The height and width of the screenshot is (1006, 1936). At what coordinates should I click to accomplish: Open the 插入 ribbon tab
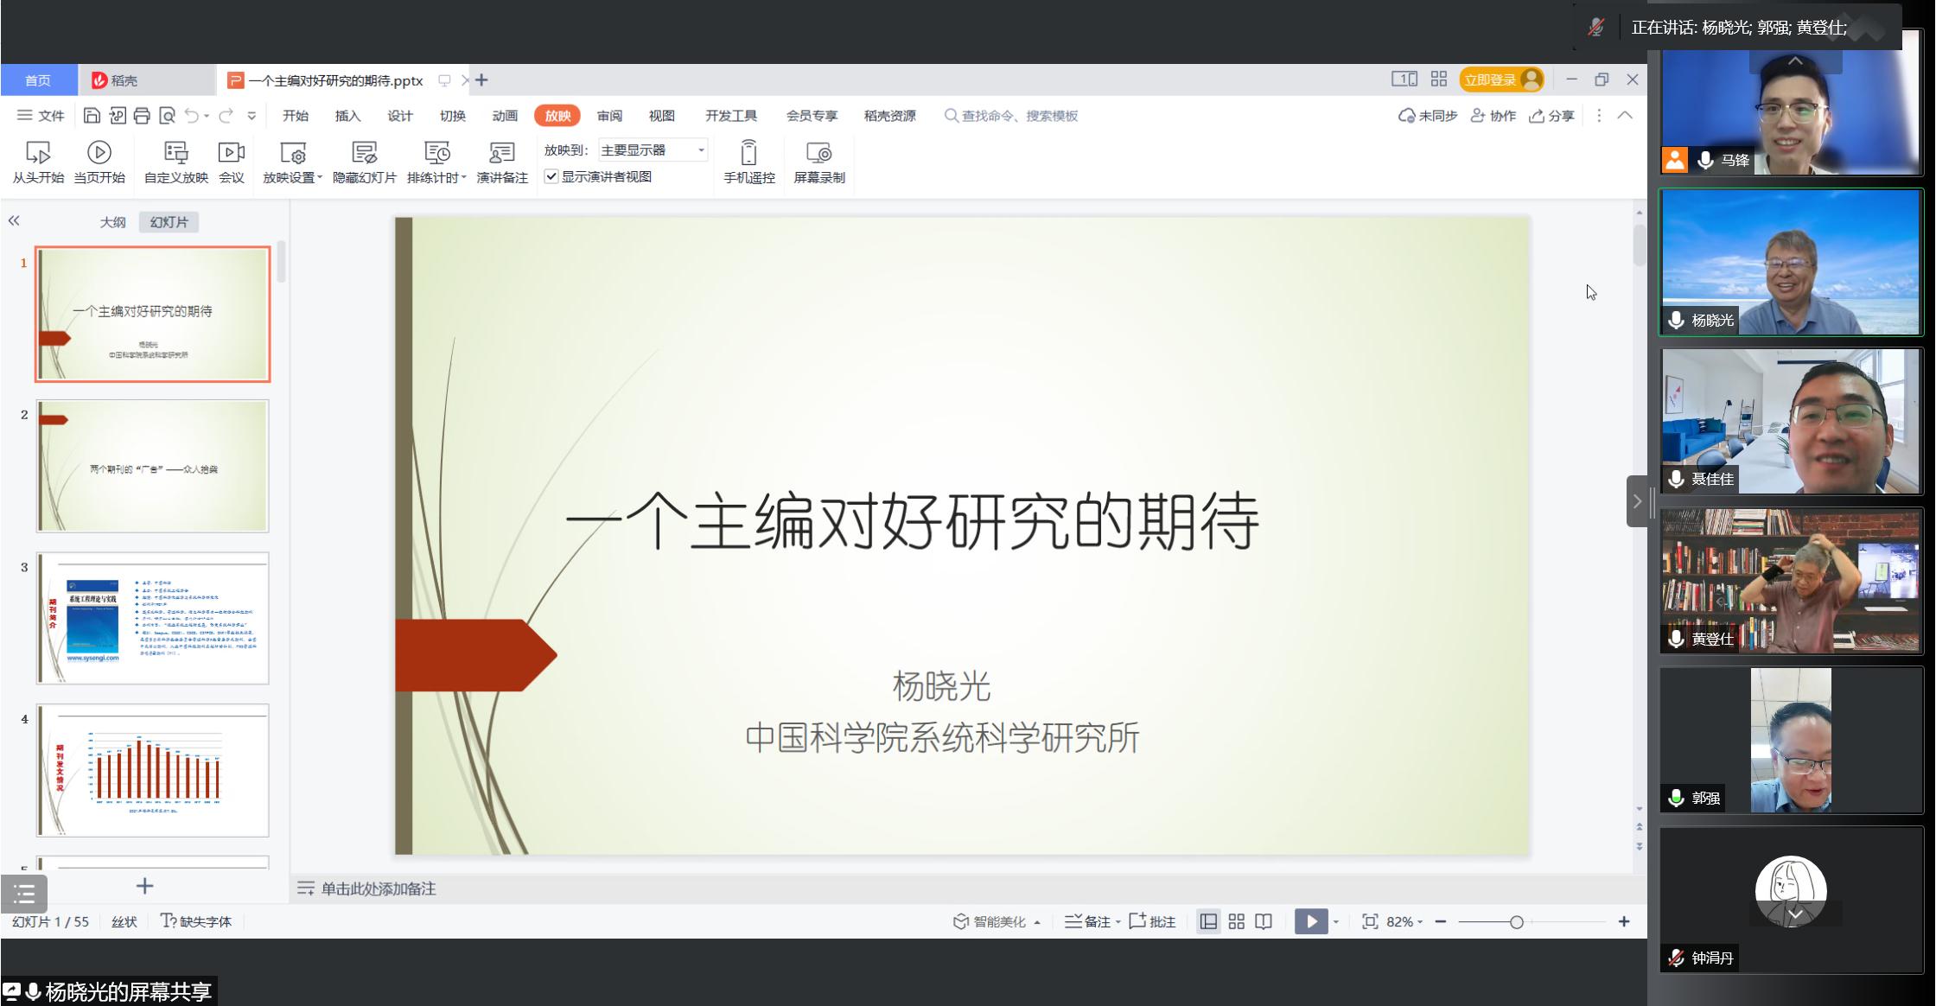click(347, 116)
